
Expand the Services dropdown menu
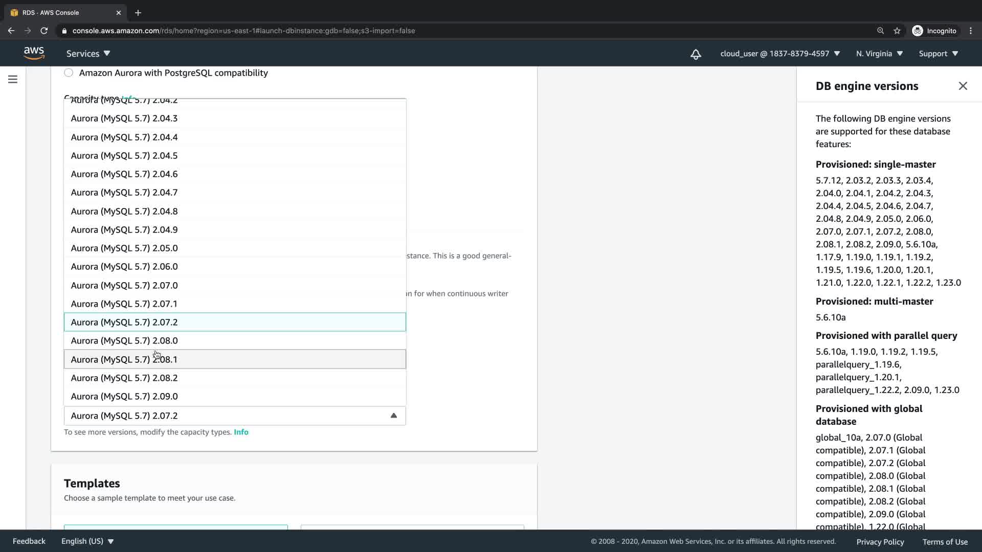[88, 53]
